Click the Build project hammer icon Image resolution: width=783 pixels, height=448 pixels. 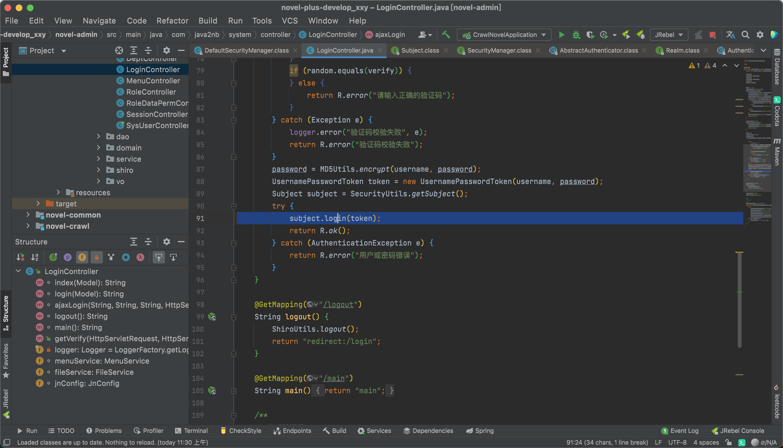[446, 35]
